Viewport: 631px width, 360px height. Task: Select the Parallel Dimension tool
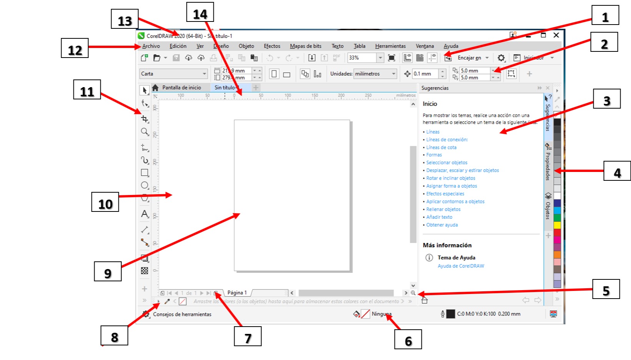point(145,230)
